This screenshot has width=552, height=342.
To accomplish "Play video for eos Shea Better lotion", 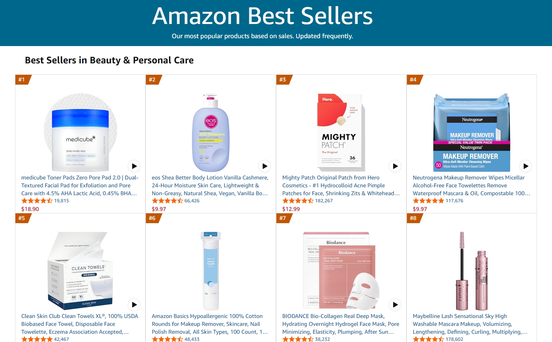I will pos(265,166).
